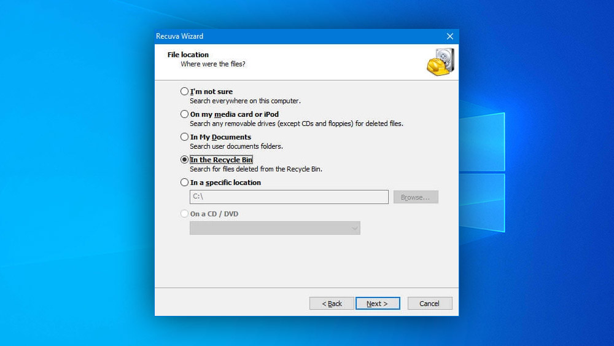Click "Search everywhere on this computer." description
The image size is (614, 346).
tap(245, 101)
